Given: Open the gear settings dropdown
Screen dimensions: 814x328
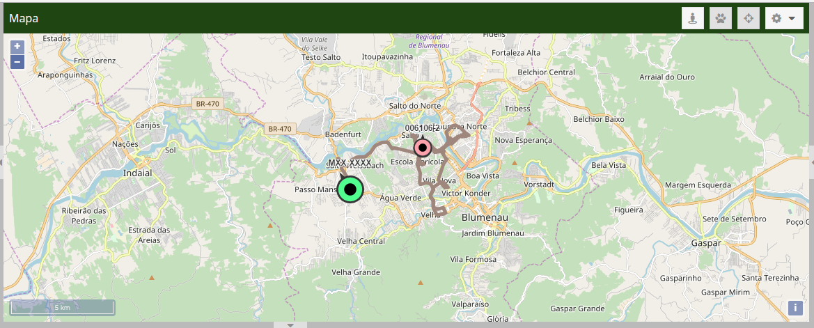Looking at the screenshot, I should pyautogui.click(x=784, y=19).
